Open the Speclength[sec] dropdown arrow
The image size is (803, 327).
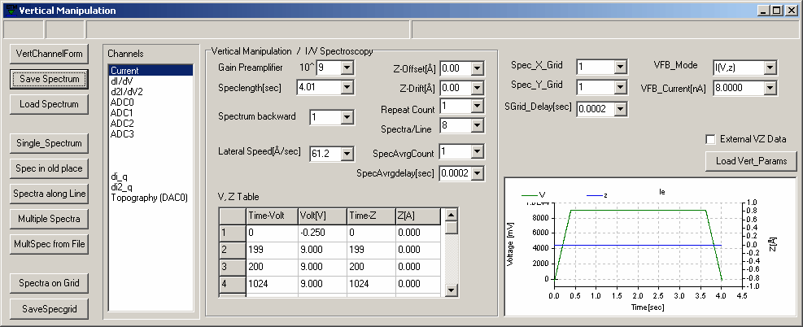click(x=347, y=88)
